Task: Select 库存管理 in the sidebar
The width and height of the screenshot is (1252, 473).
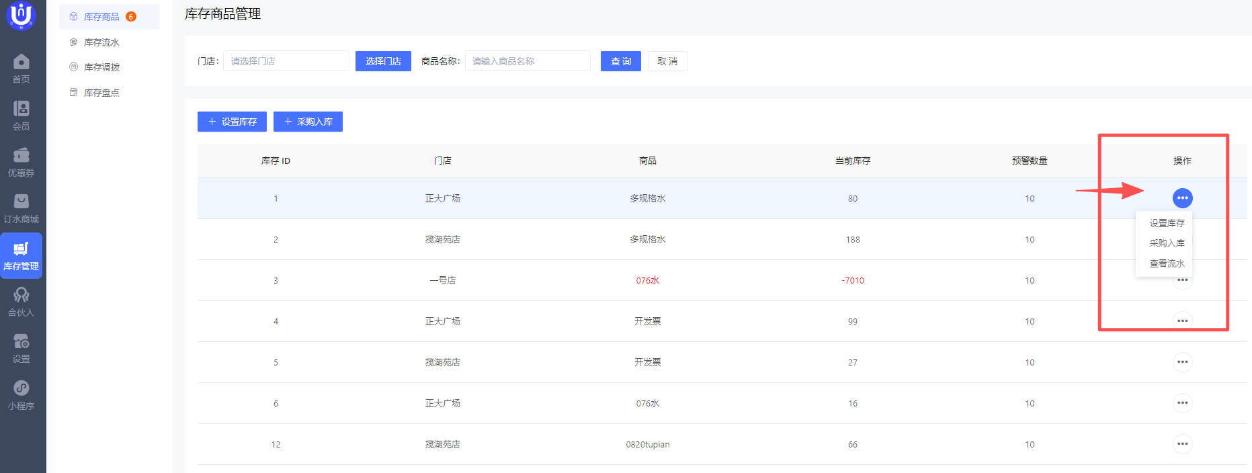Action: tap(21, 255)
